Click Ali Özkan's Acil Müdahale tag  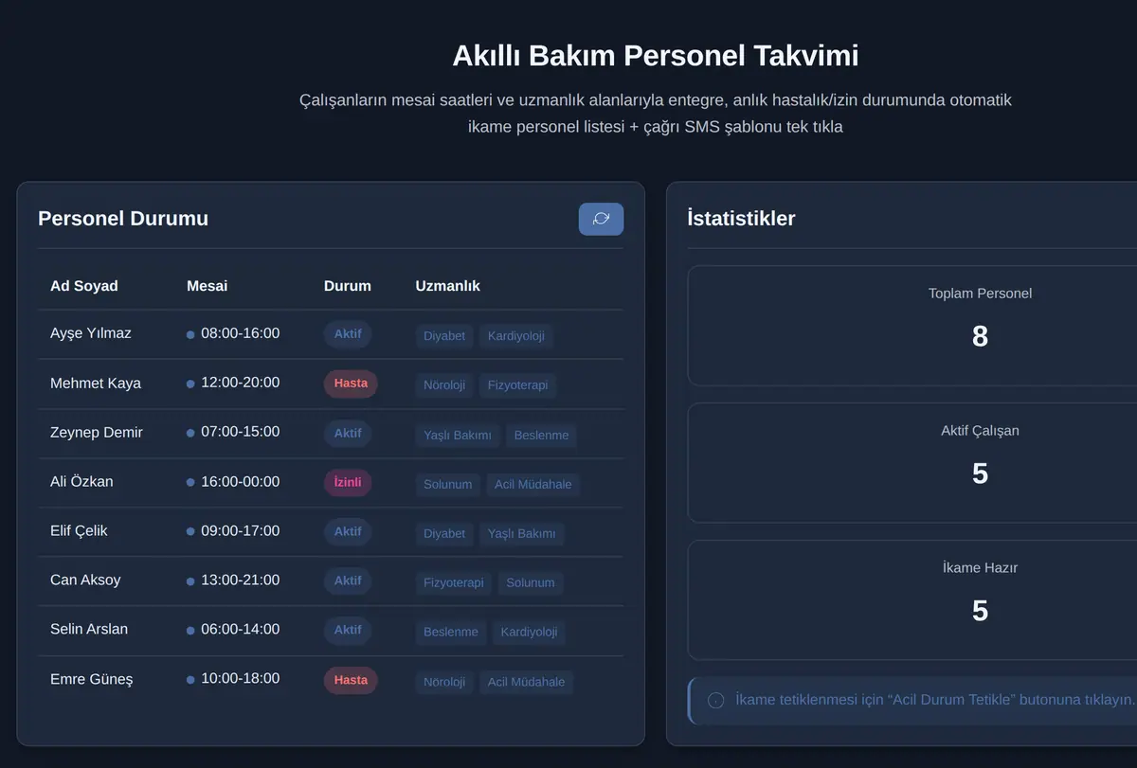pos(533,485)
